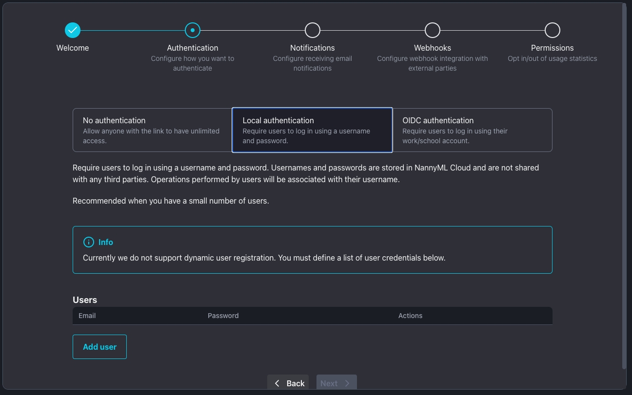This screenshot has height=395, width=632.
Task: Jump to the Permissions step label
Action: (x=553, y=48)
